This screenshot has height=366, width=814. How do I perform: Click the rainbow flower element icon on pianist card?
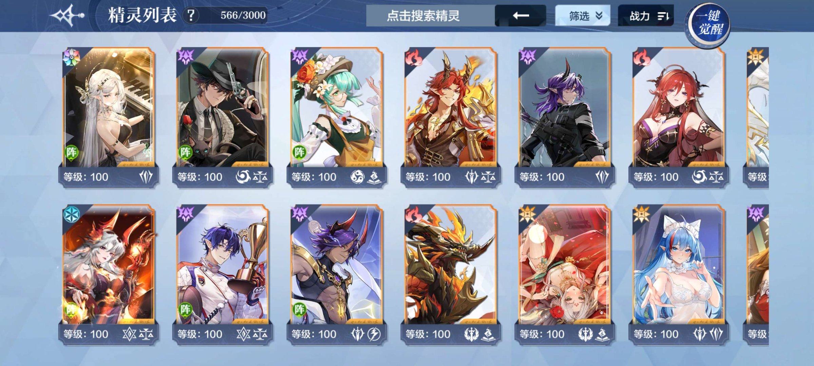71,57
